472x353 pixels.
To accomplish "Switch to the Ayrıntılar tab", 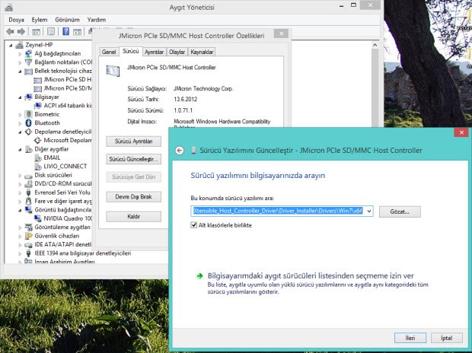I will (154, 52).
